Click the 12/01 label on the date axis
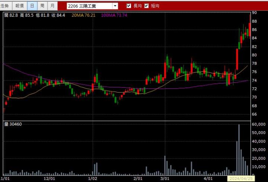 tap(50, 179)
